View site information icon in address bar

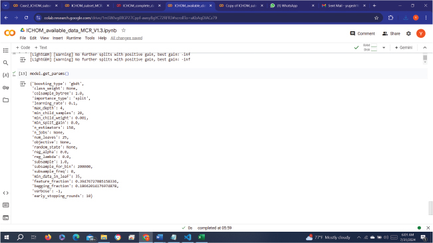click(39, 18)
